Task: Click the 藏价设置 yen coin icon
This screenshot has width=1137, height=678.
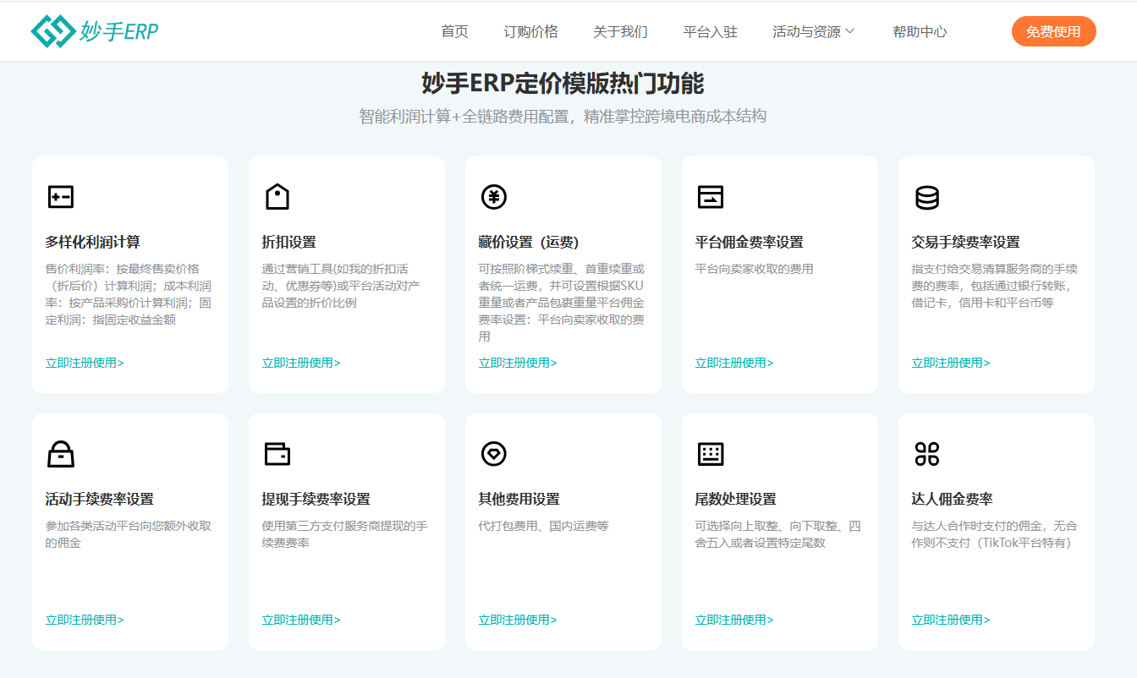Action: click(x=494, y=197)
